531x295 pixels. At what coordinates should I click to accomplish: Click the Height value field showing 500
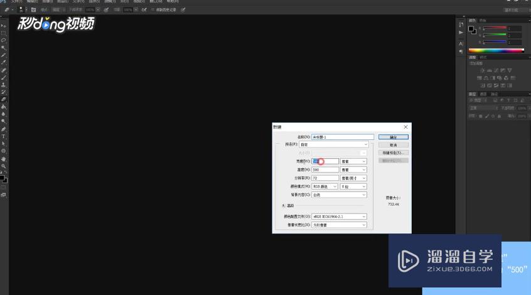tap(325, 169)
